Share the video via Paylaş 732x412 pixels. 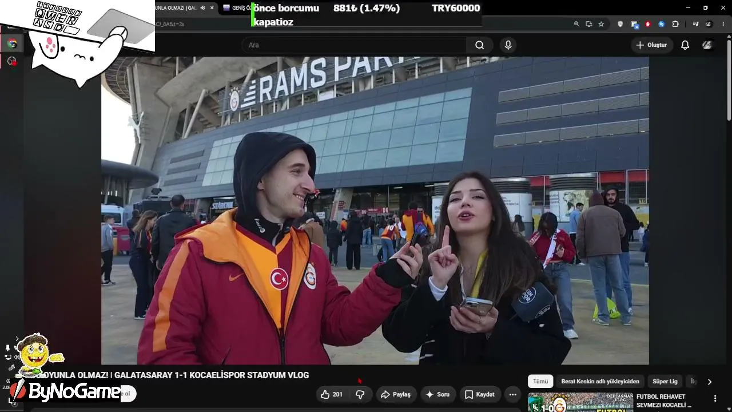point(396,394)
